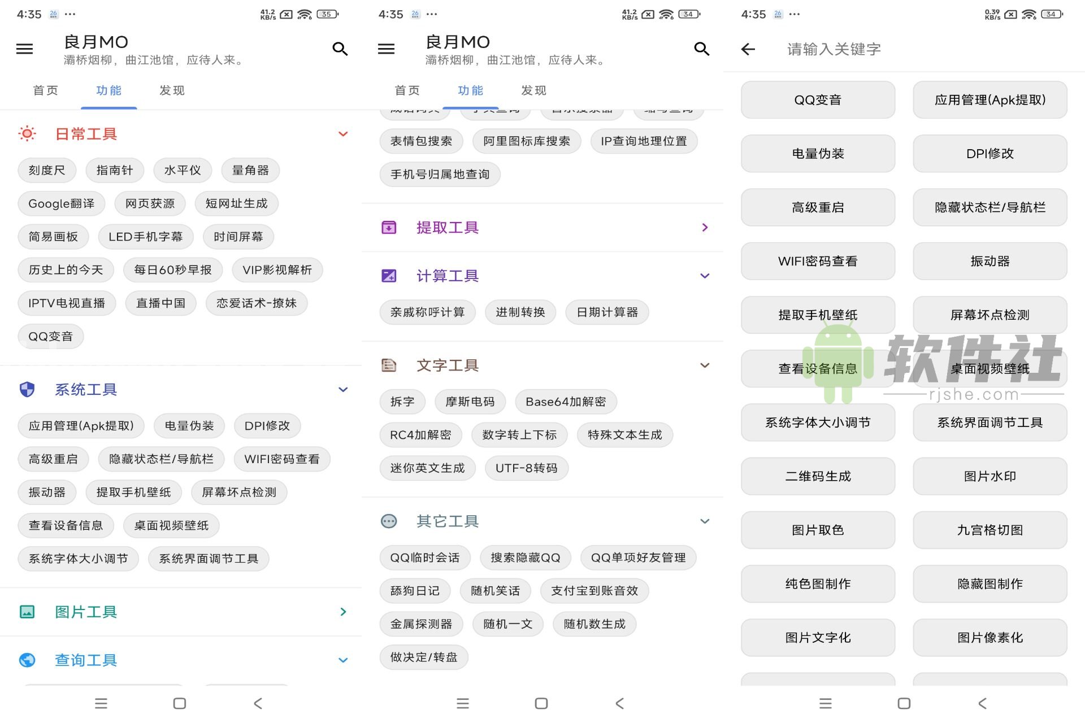Tap the back arrow on the search screen
Screen dimensions: 1085x723
click(x=748, y=49)
